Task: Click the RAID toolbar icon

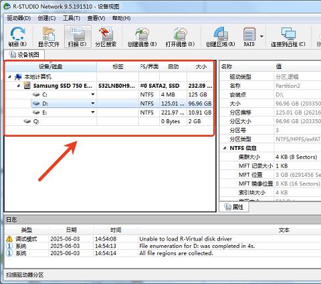Action: [249, 37]
